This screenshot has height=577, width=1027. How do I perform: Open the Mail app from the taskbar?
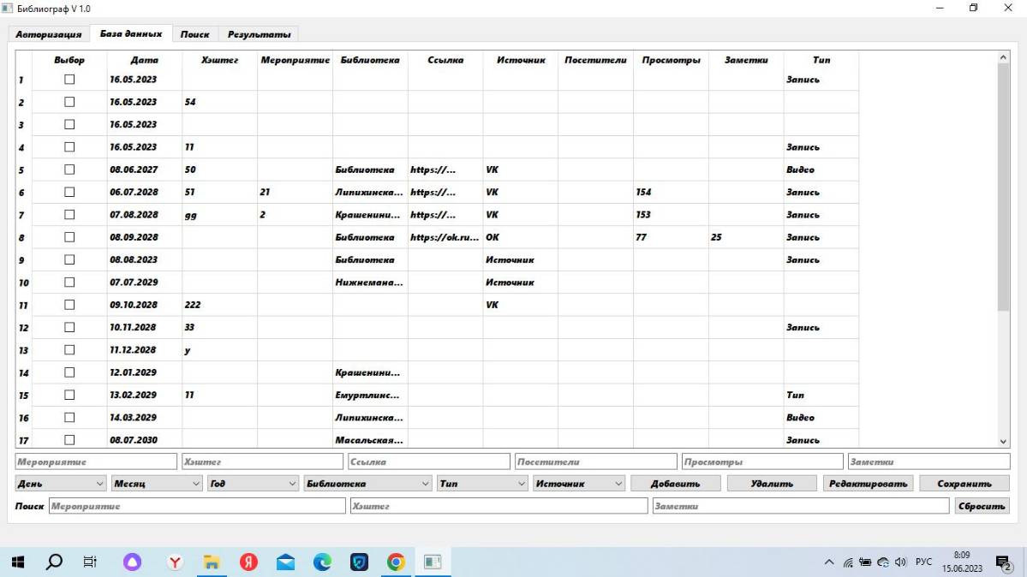pos(284,562)
